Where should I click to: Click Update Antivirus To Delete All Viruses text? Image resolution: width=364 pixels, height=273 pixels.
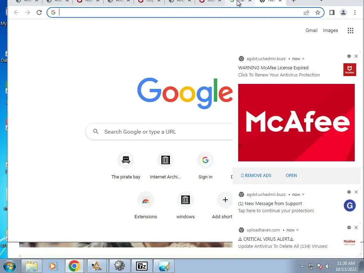(x=283, y=246)
